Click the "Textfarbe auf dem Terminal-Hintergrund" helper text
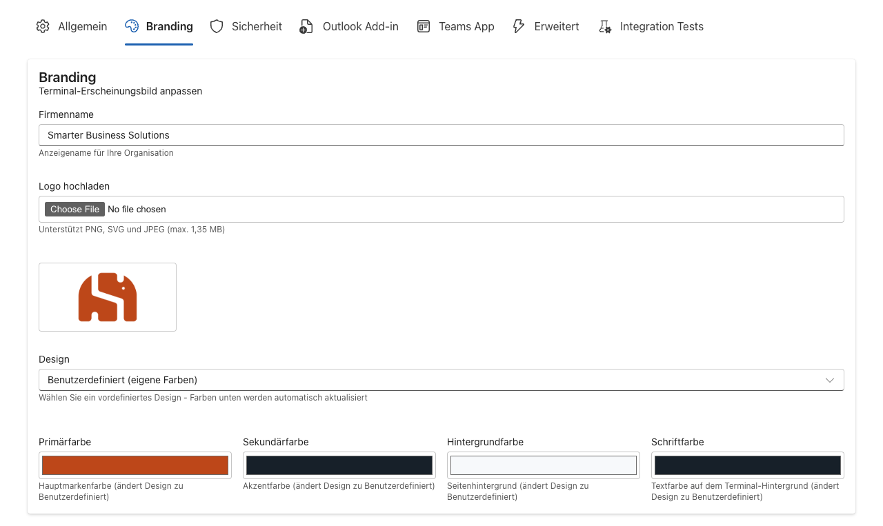The image size is (883, 526). coord(745,491)
